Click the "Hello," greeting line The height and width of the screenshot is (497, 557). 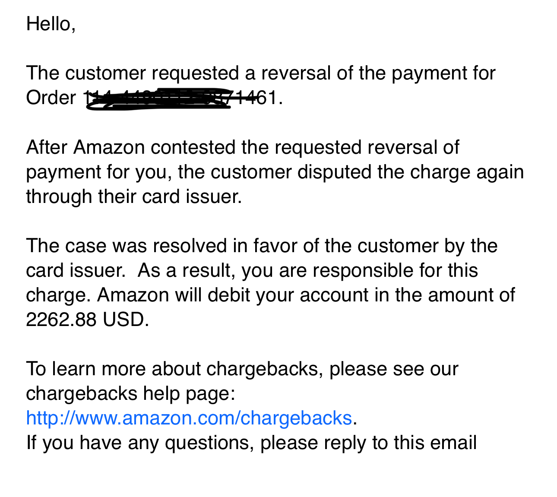click(51, 24)
